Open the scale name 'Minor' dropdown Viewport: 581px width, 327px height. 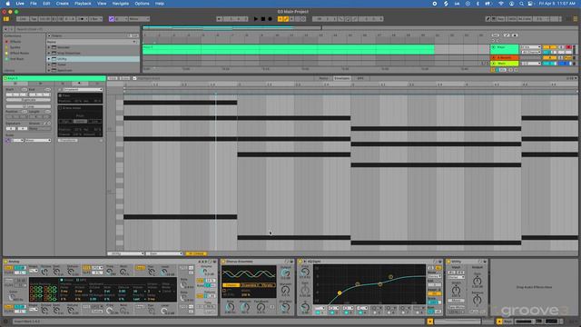coord(139,19)
